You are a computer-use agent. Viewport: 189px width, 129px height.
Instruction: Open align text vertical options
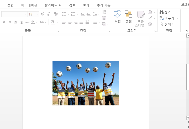coord(105,18)
